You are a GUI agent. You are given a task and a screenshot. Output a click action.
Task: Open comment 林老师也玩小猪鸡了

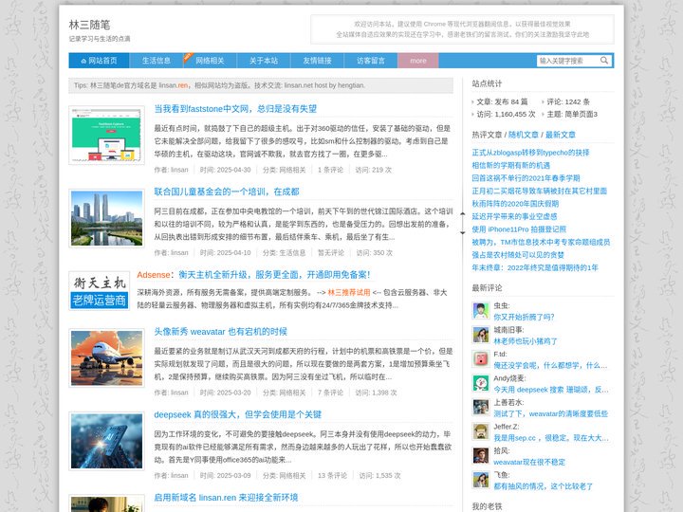526,341
